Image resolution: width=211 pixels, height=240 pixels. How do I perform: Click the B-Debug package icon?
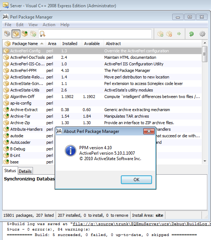pyautogui.click(x=6, y=149)
